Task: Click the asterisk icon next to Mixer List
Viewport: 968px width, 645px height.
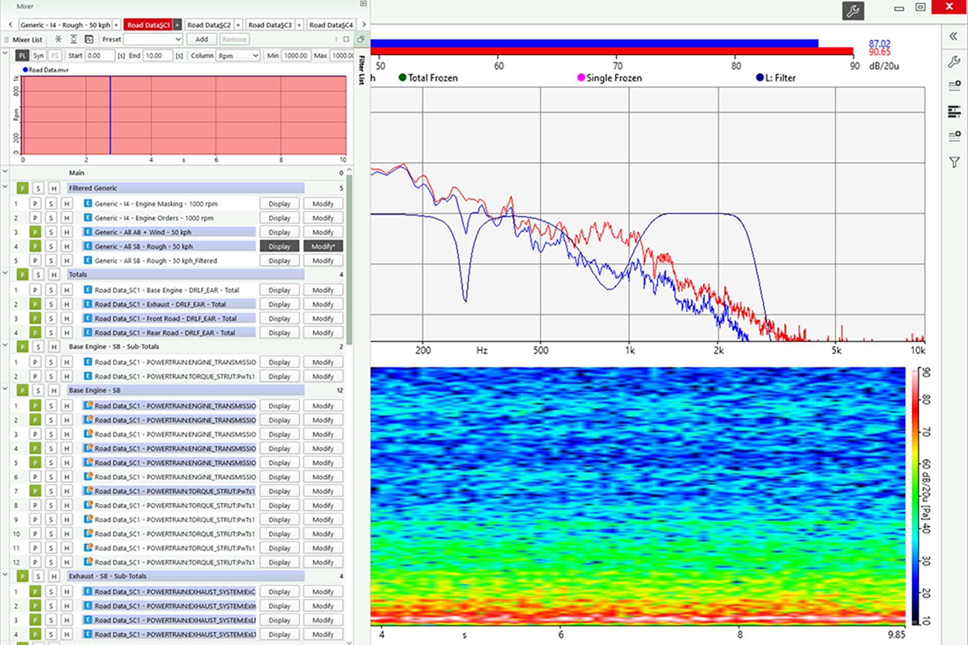Action: click(x=58, y=39)
